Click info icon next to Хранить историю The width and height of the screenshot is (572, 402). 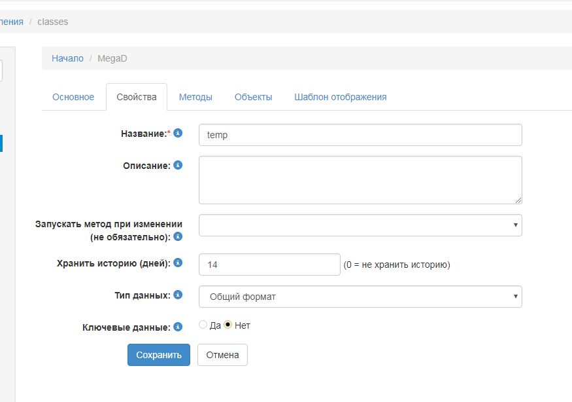pos(178,263)
